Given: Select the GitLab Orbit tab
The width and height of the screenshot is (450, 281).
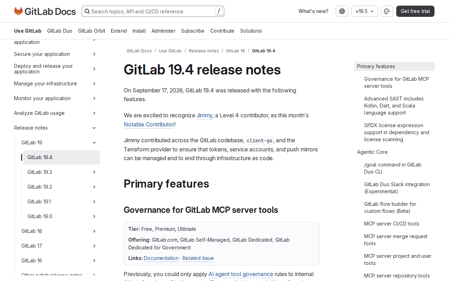Looking at the screenshot, I should pyautogui.click(x=91, y=31).
